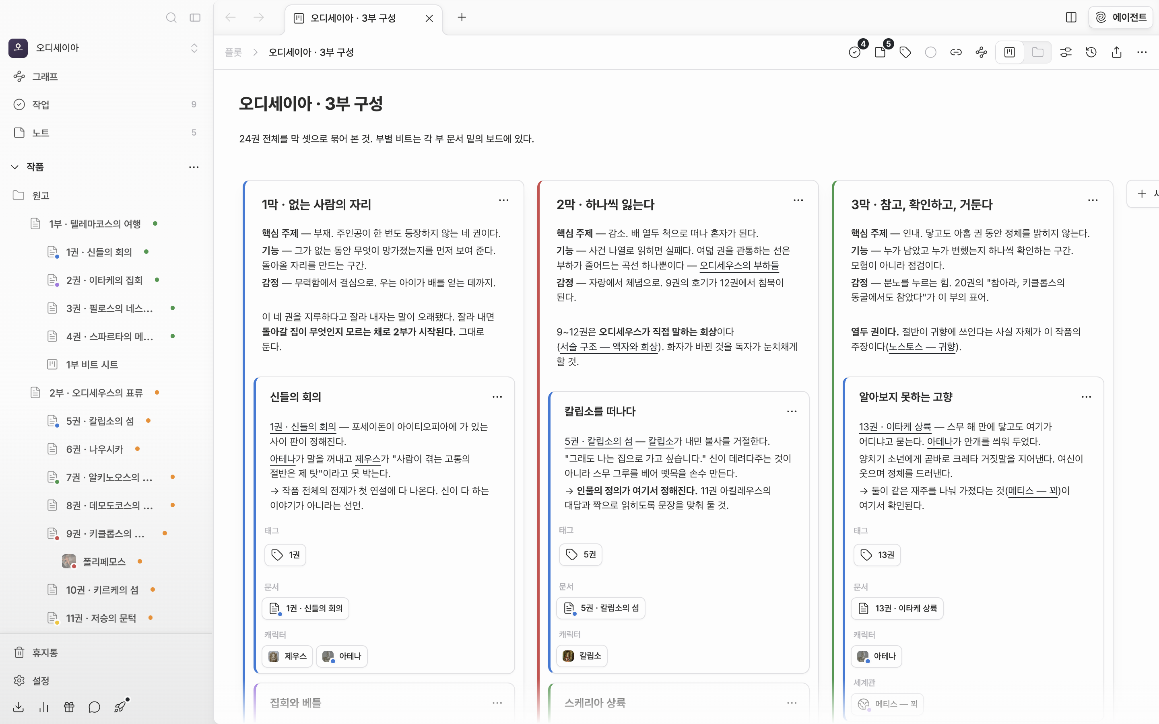The image size is (1159, 724).
Task: Open 메티스 — 꾀 worldbuilding chip
Action: [x=887, y=703]
